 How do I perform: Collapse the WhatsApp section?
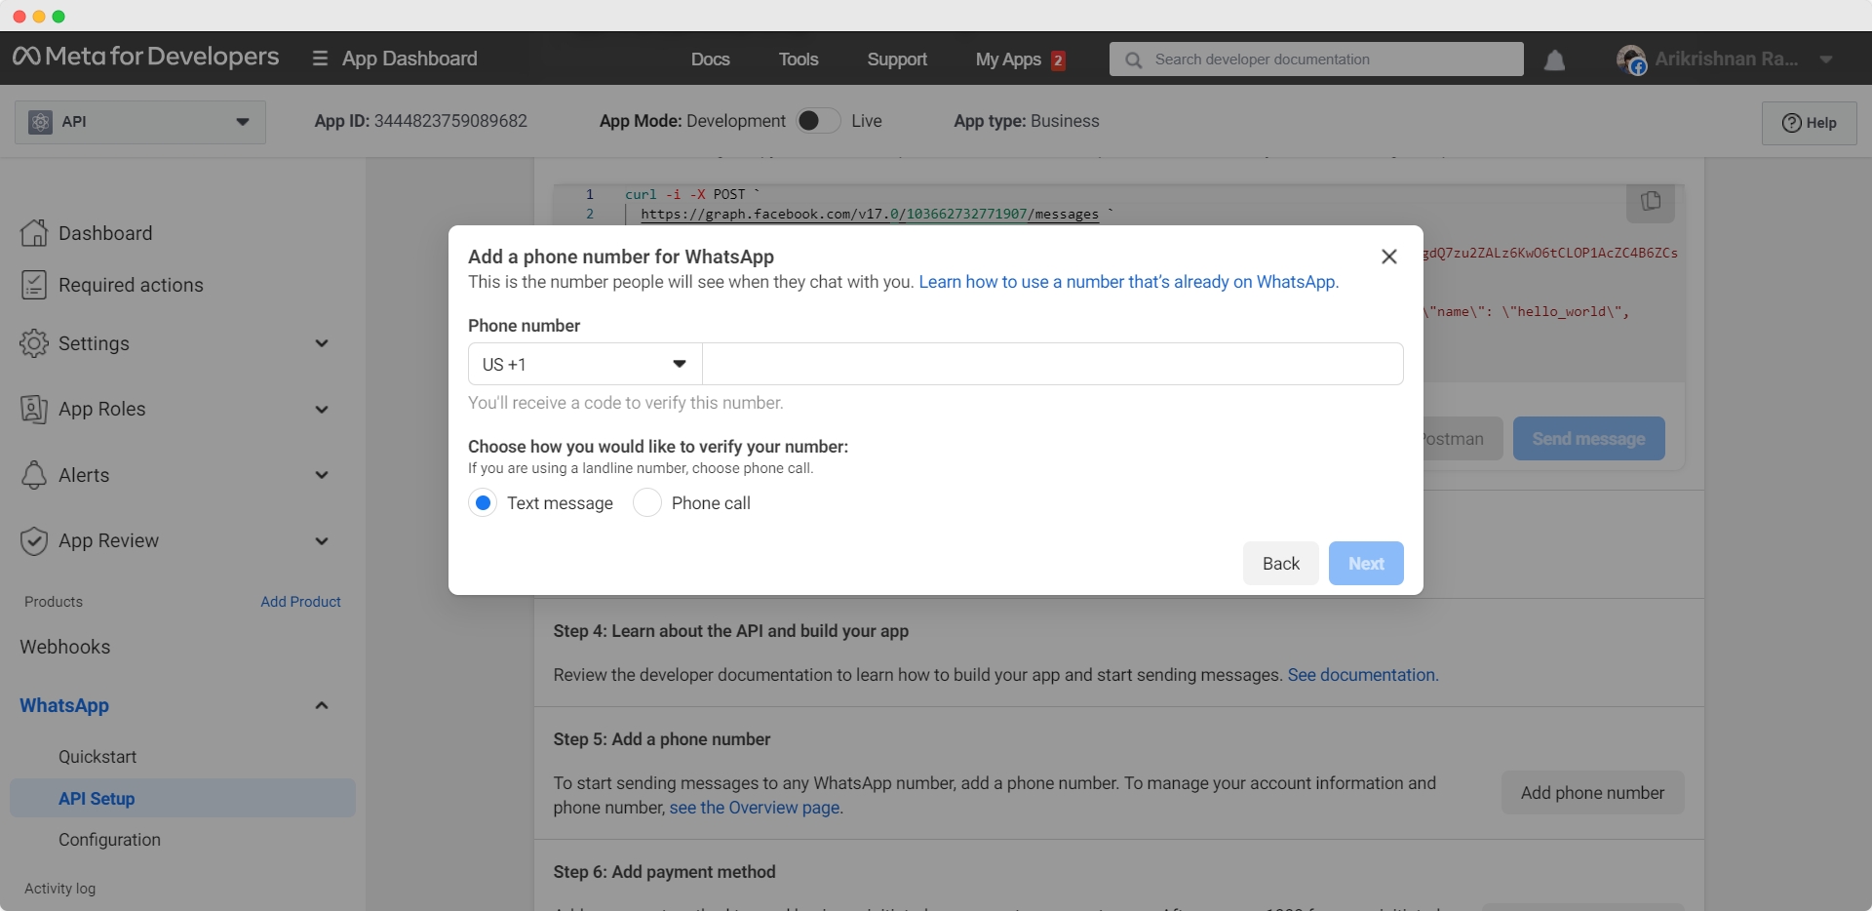(322, 705)
